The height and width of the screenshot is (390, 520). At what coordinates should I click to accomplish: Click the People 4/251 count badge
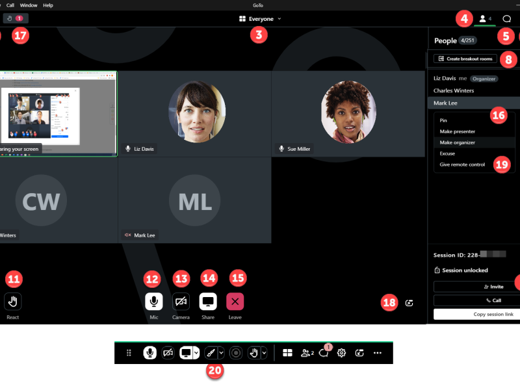(x=467, y=40)
